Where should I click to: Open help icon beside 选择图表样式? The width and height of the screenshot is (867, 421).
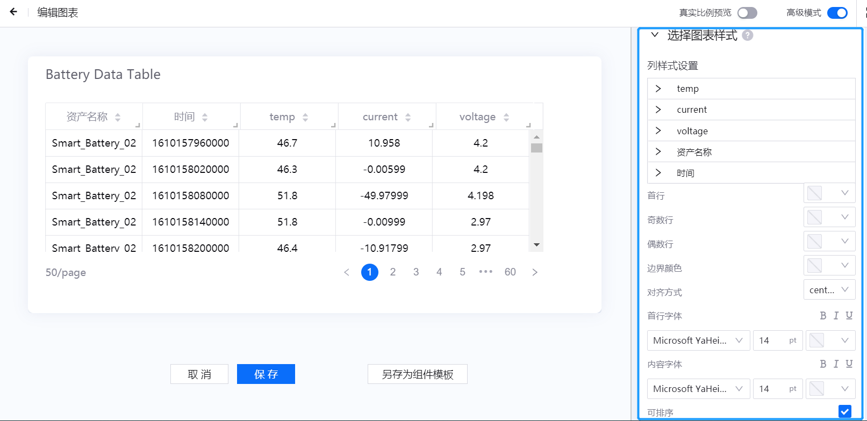pos(747,35)
